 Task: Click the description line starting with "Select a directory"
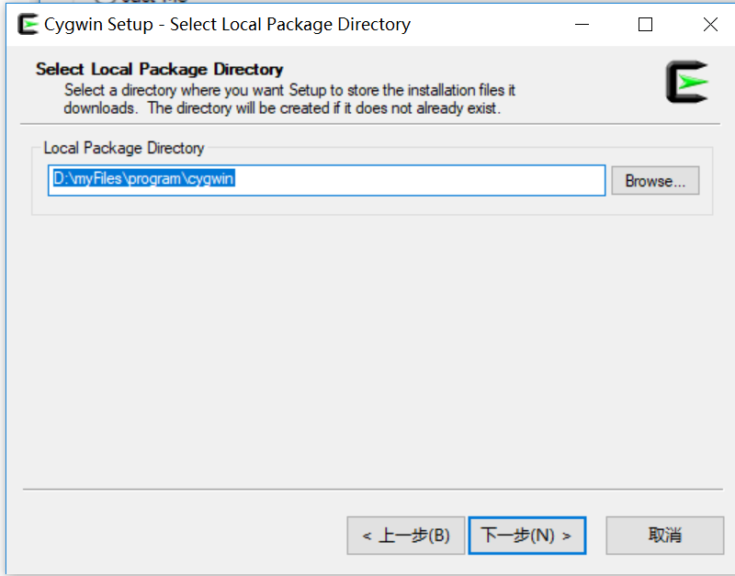289,90
